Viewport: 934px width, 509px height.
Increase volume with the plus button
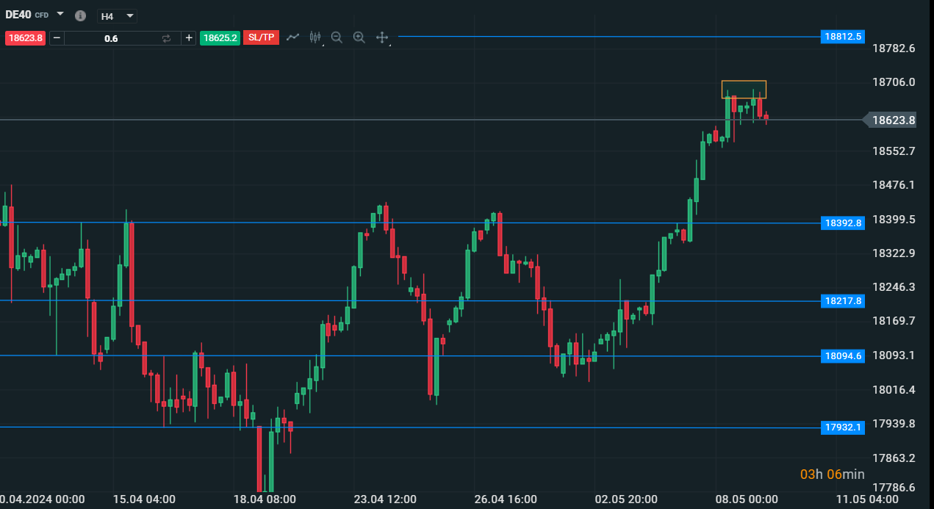pyautogui.click(x=189, y=37)
